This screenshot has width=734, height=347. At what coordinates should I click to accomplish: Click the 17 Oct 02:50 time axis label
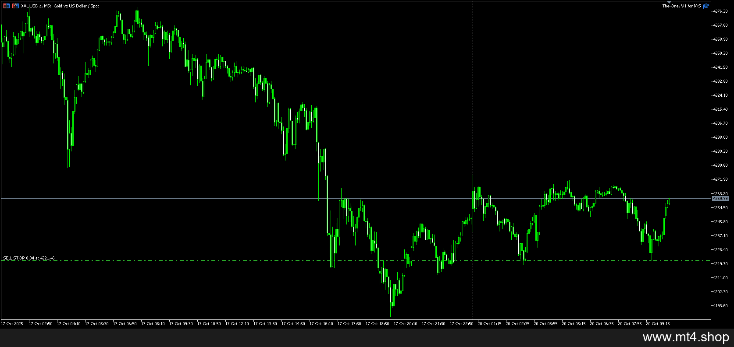tap(41, 324)
